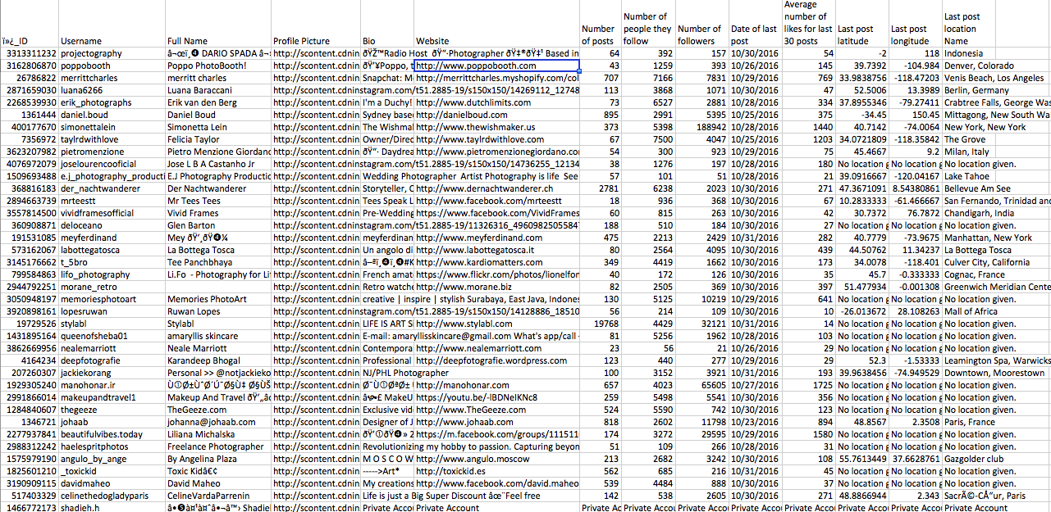The height and width of the screenshot is (512, 1051).
Task: Click website cell http://www.dernachtwanderer.ch
Action: click(496, 188)
